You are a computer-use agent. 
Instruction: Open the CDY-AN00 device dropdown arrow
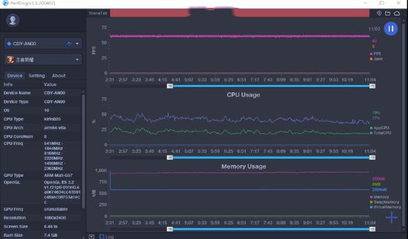tap(77, 43)
